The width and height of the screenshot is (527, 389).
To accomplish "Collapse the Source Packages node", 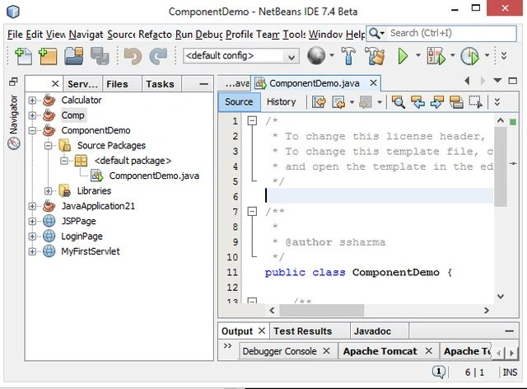I will [x=48, y=146].
